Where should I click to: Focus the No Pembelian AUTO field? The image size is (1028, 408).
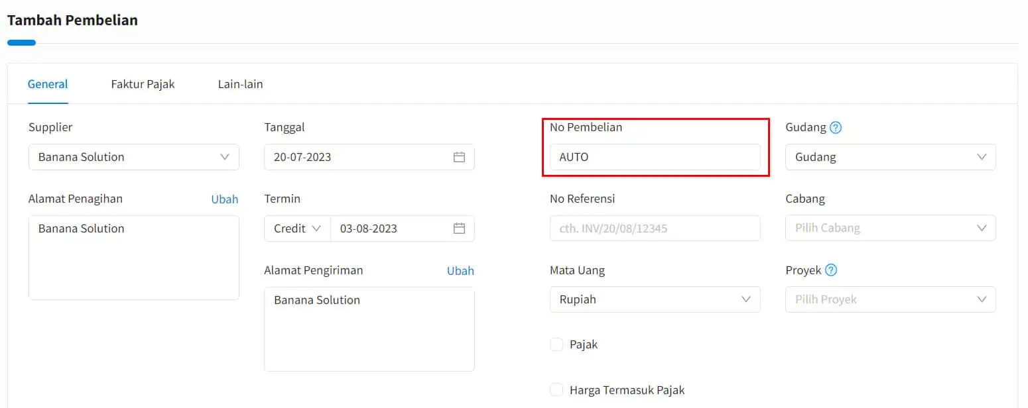(x=655, y=157)
